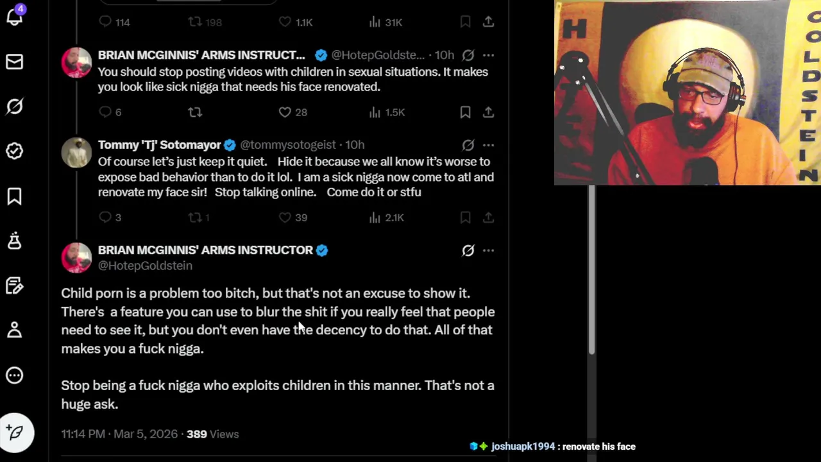Like Tommy Sotomayor's reply with 39 likes
This screenshot has height=462, width=821.
coord(285,218)
